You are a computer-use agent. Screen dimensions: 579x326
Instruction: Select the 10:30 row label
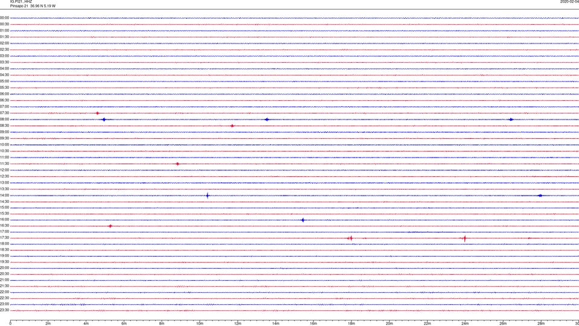pyautogui.click(x=4, y=151)
